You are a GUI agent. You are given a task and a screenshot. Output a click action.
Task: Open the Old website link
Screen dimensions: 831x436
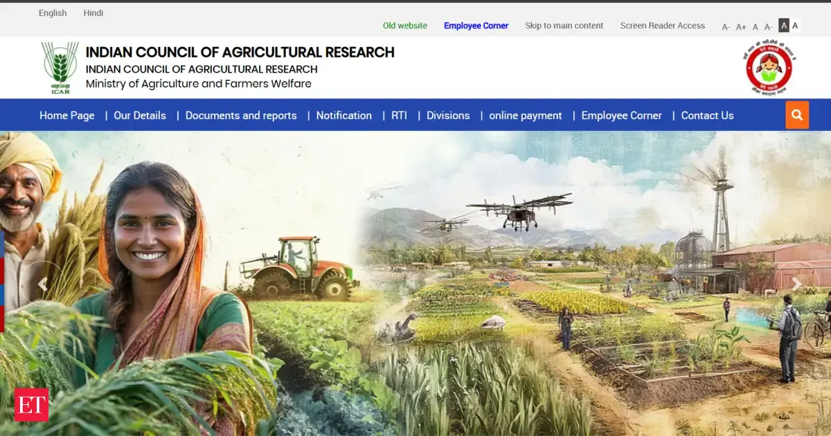[405, 26]
